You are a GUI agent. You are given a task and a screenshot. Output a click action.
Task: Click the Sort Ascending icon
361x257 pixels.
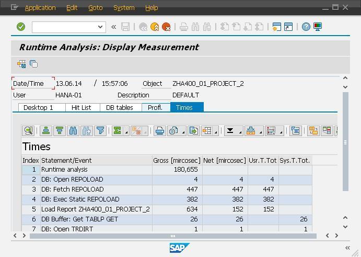(x=46, y=131)
